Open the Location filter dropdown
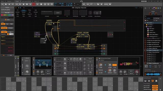Viewport: 163px width, 91px height. (x=149, y=18)
